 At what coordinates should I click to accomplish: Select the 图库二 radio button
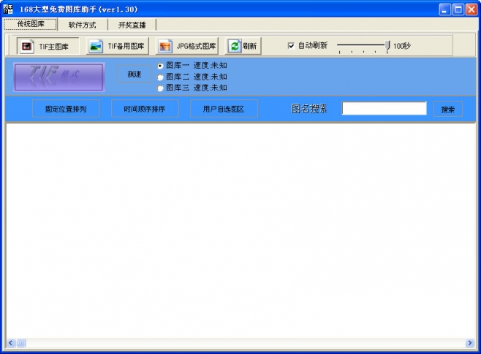[x=161, y=77]
